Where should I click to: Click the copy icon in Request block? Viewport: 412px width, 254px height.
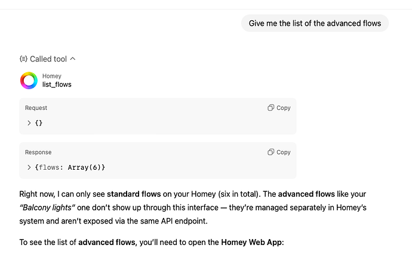point(271,108)
